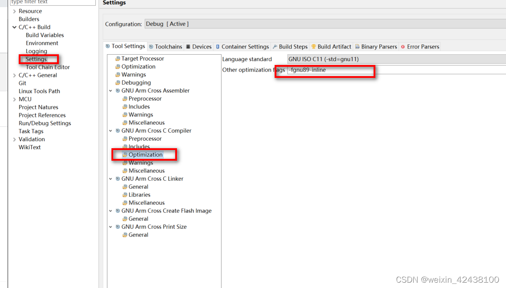This screenshot has width=506, height=288.
Task: Collapse the GNU Arm Cross C Compiler node
Action: (x=111, y=130)
